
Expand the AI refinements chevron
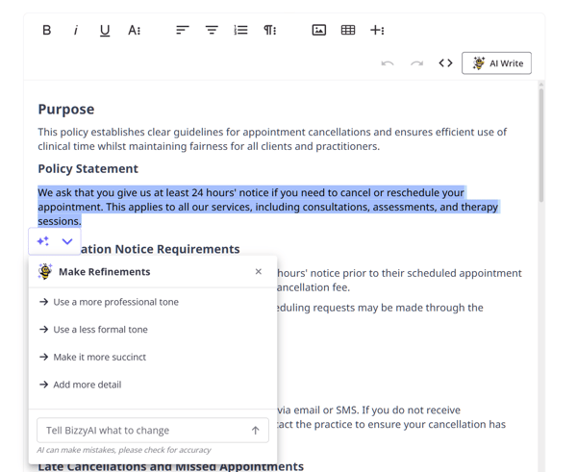coord(67,241)
